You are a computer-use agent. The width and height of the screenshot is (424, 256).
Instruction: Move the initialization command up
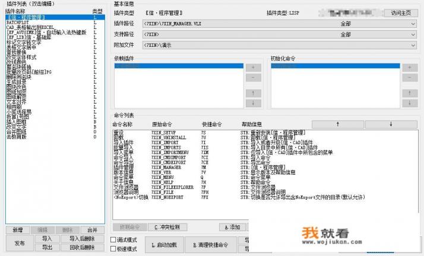410,93
